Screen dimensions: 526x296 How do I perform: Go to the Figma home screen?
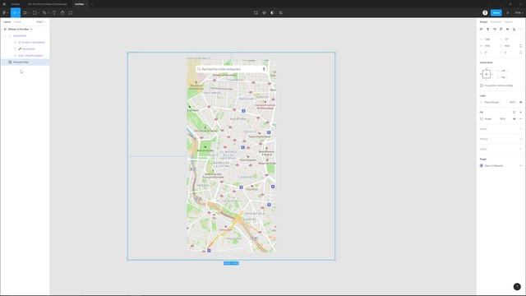click(x=4, y=4)
